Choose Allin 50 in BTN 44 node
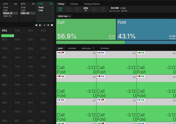This screenshot has height=124, width=176. coord(28,13)
